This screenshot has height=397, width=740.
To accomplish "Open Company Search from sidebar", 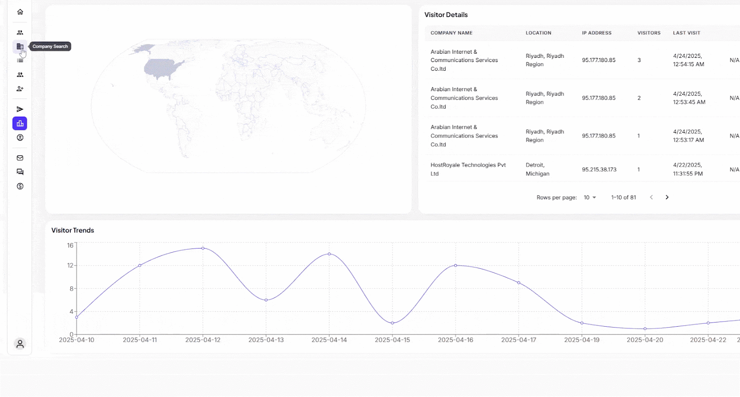I will click(x=20, y=46).
